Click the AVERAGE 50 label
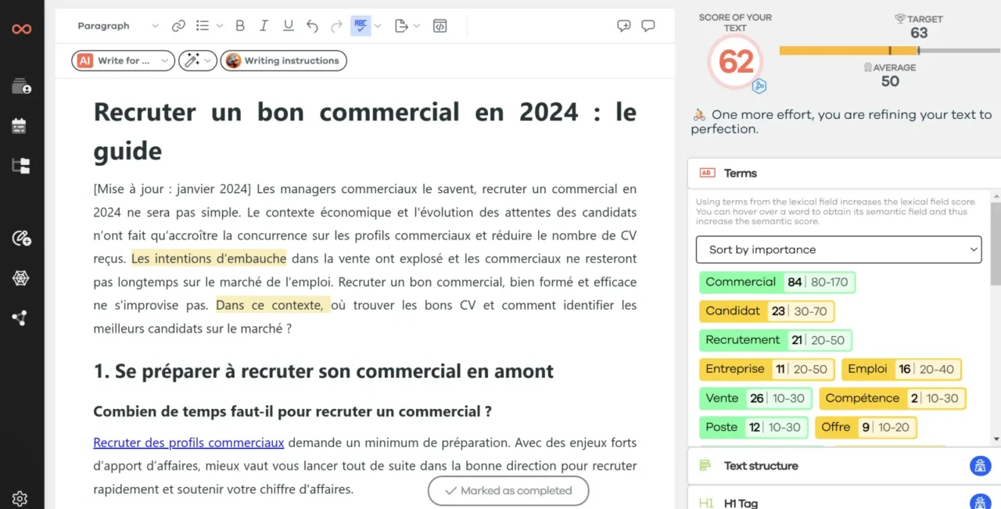The image size is (1001, 509). coord(890,74)
